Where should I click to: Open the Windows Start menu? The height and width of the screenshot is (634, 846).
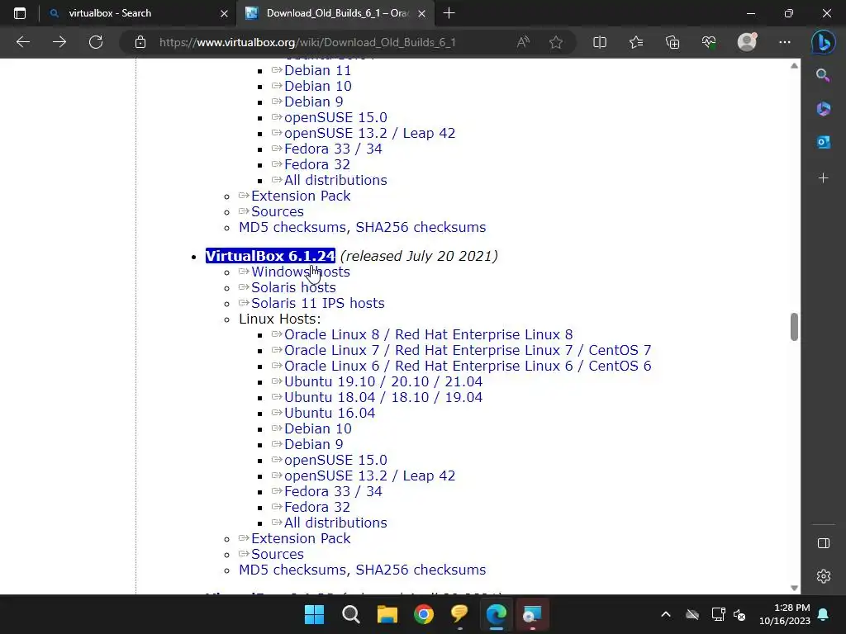[x=314, y=614]
